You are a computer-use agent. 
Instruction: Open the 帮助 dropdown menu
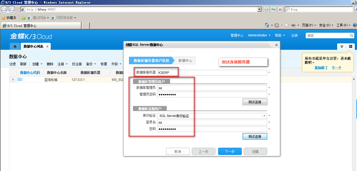280,35
